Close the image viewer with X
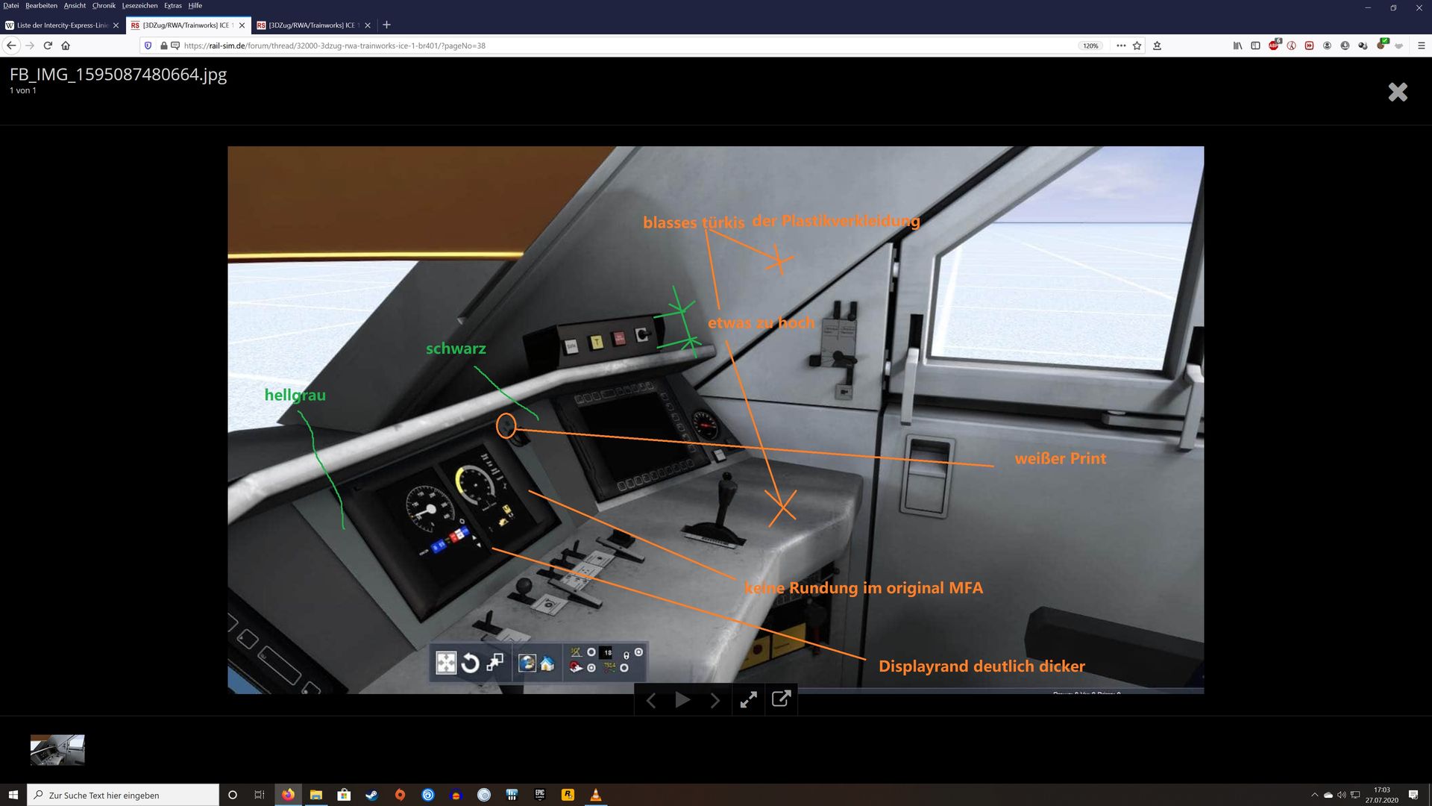The height and width of the screenshot is (806, 1432). pos(1398,92)
